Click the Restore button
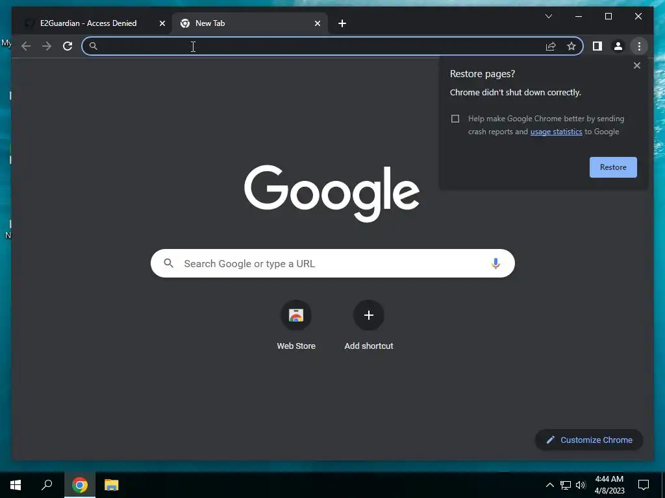This screenshot has height=498, width=665. pos(613,167)
